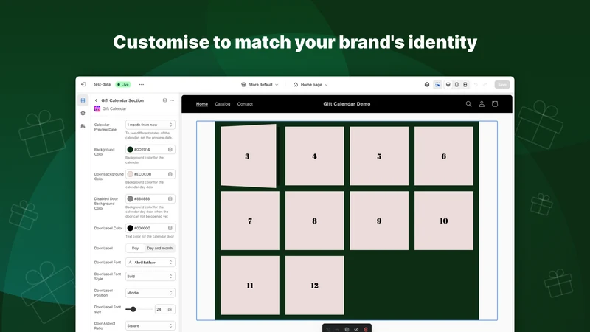Open the account icon in preview header

[x=482, y=104]
